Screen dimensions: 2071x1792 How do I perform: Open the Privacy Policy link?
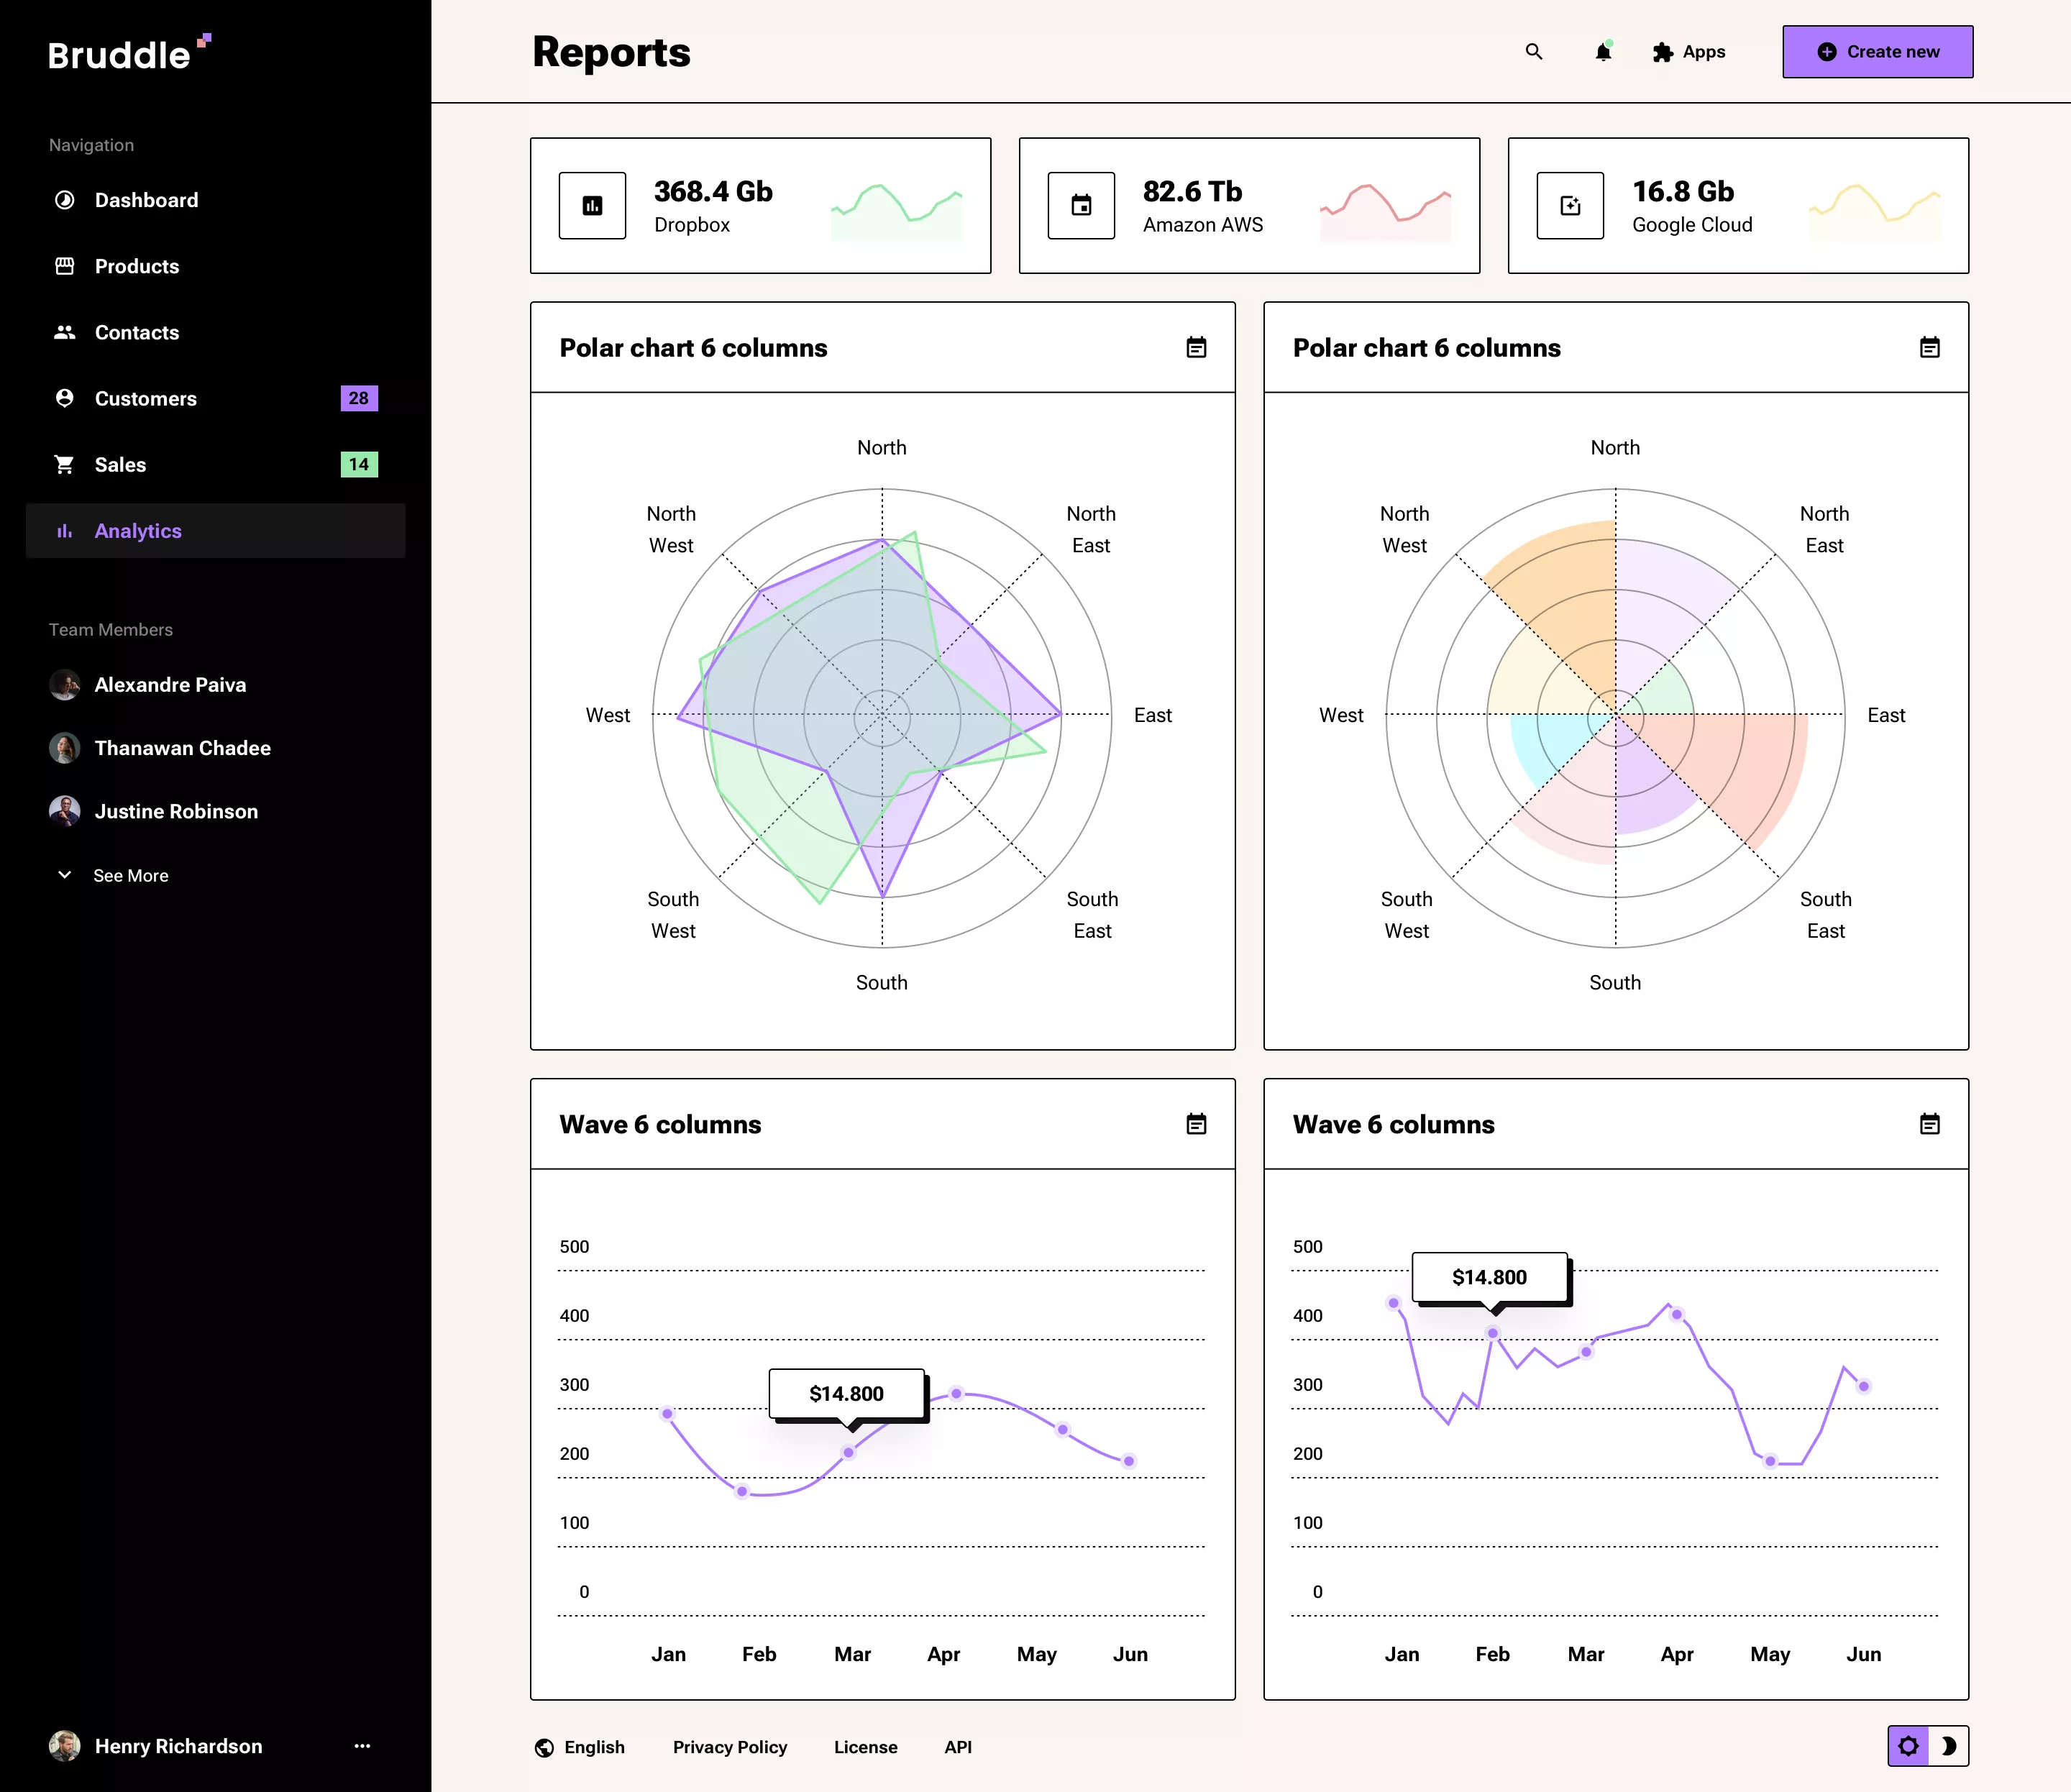point(729,1747)
